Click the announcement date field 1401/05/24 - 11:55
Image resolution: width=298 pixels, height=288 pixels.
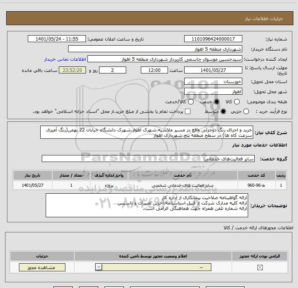57,39
